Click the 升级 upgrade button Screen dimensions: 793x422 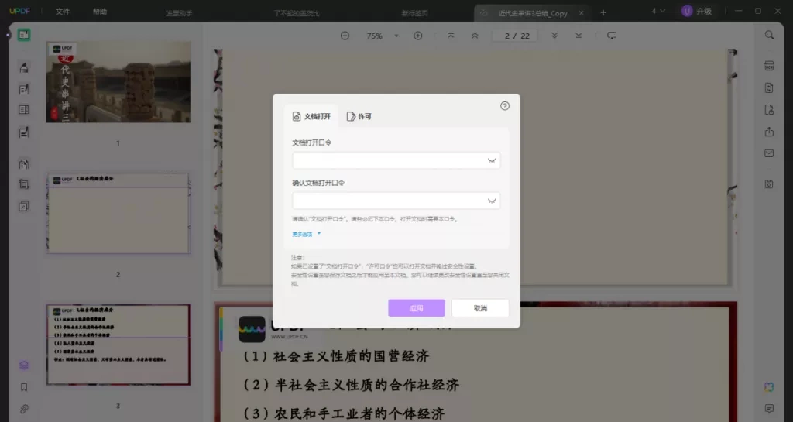tap(697, 11)
